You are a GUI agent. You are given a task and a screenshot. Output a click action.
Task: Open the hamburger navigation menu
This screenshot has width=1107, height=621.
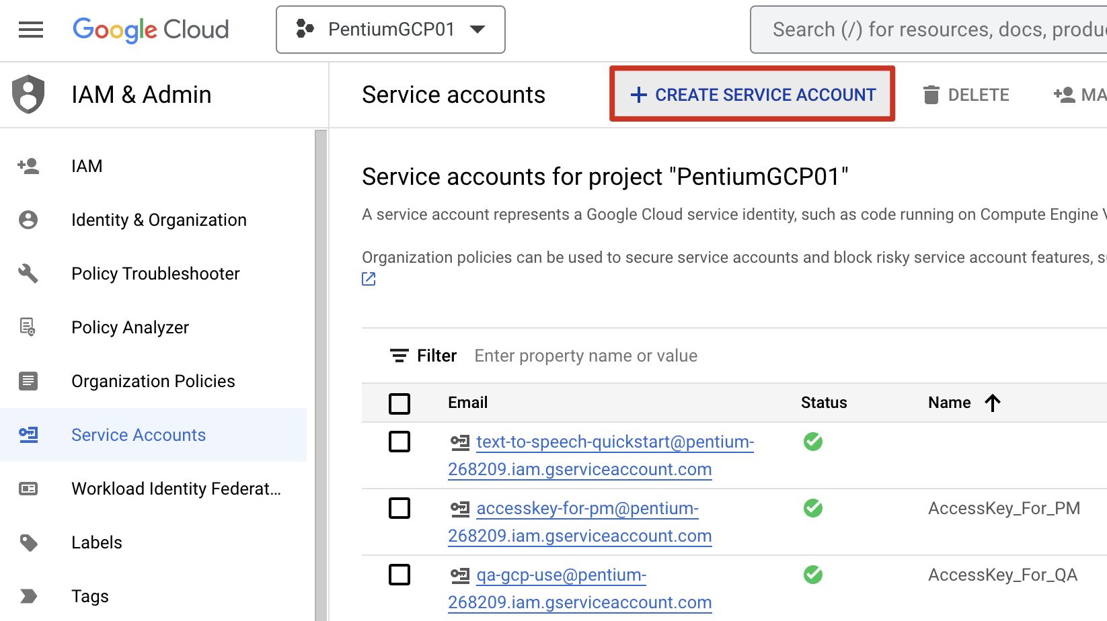click(31, 30)
